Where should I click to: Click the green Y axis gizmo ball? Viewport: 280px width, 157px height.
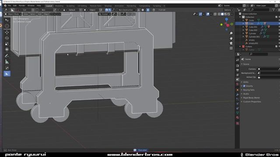(x=232, y=24)
